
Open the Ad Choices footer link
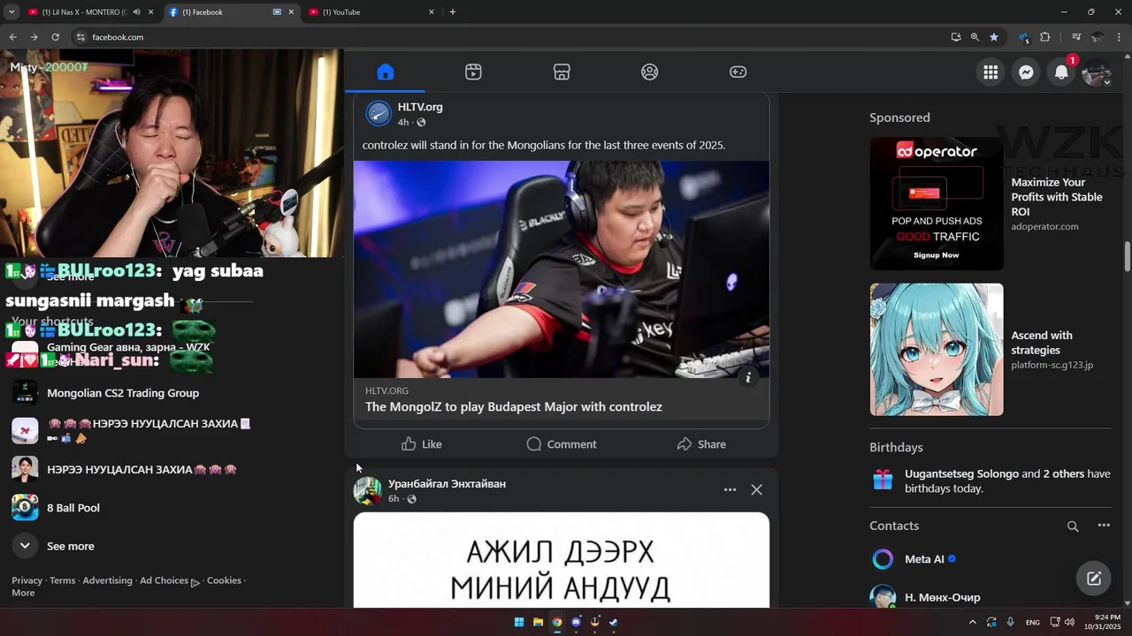pyautogui.click(x=169, y=580)
